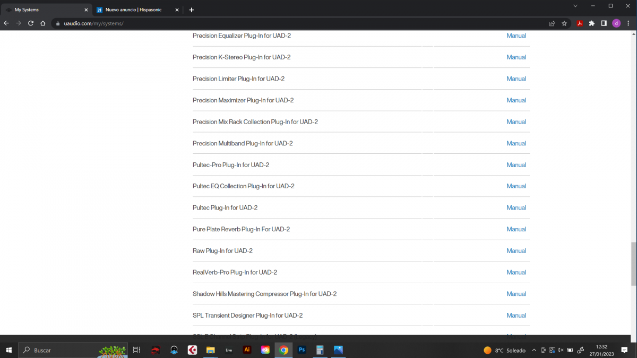
Task: Open the muted volume tray icon
Action: pyautogui.click(x=561, y=350)
